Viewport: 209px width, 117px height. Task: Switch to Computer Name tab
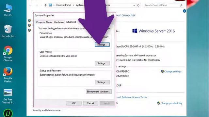[x=44, y=22]
